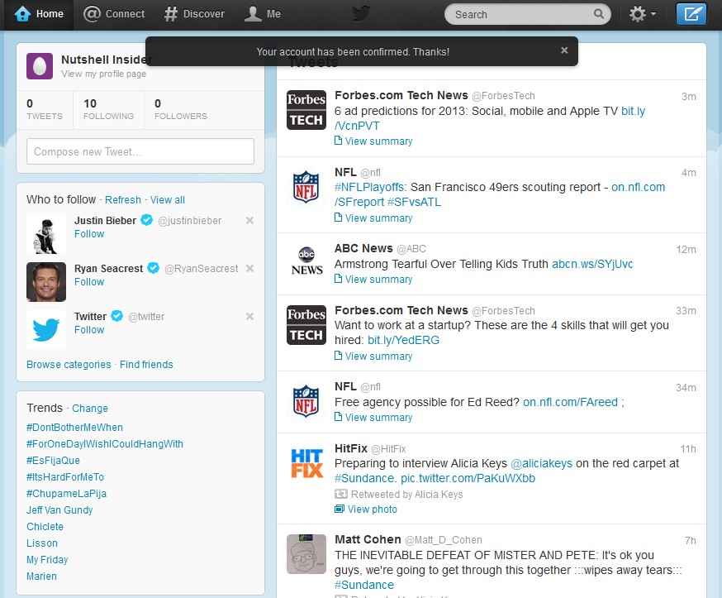This screenshot has width=722, height=598.
Task: Click Forbes Tech avatar on ad predictions tweet
Action: 306,110
